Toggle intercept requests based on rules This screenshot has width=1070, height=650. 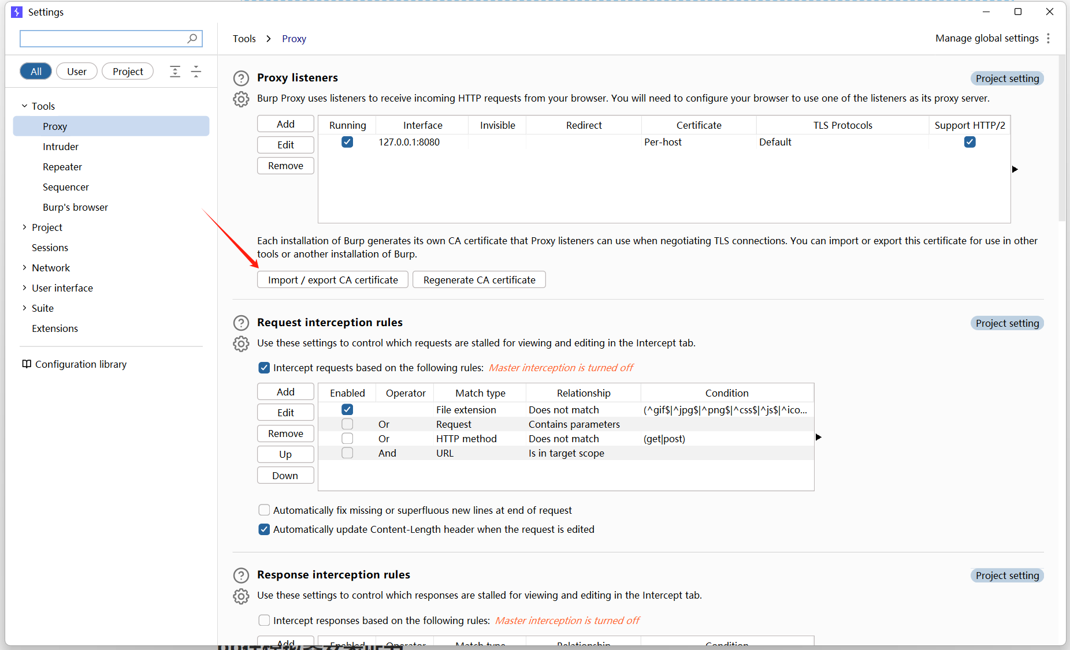[264, 368]
